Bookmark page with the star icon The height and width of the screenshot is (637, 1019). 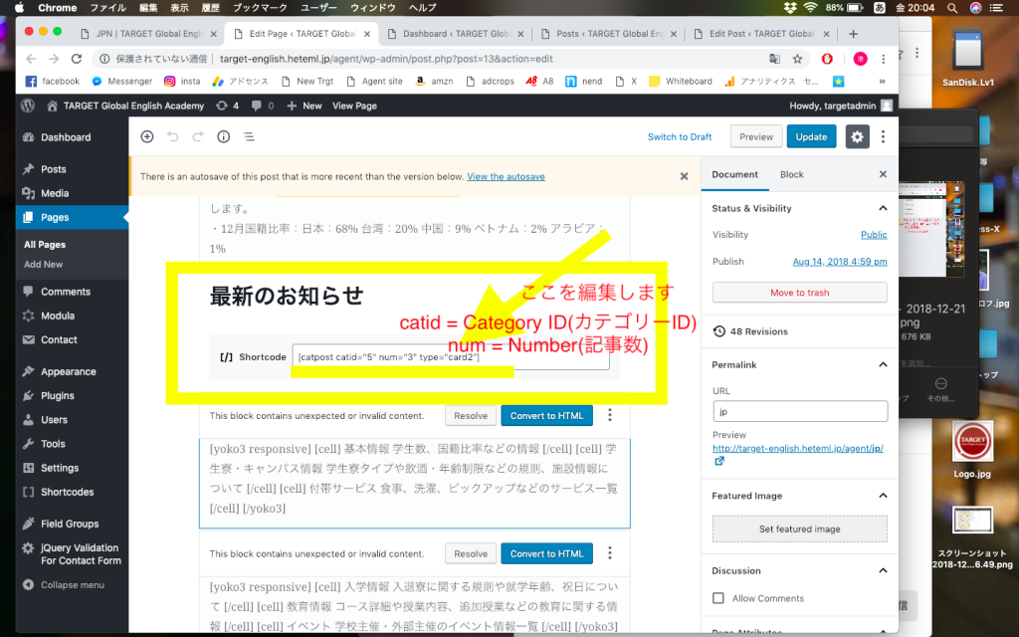point(797,59)
